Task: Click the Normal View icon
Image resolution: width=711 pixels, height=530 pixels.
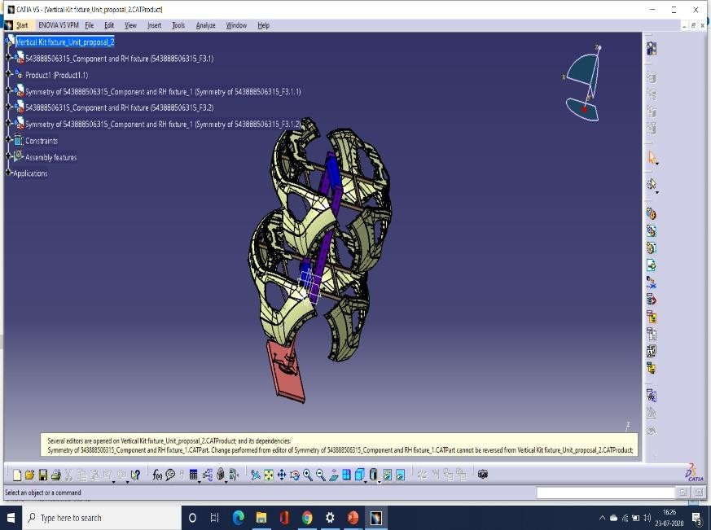Action: [x=333, y=475]
